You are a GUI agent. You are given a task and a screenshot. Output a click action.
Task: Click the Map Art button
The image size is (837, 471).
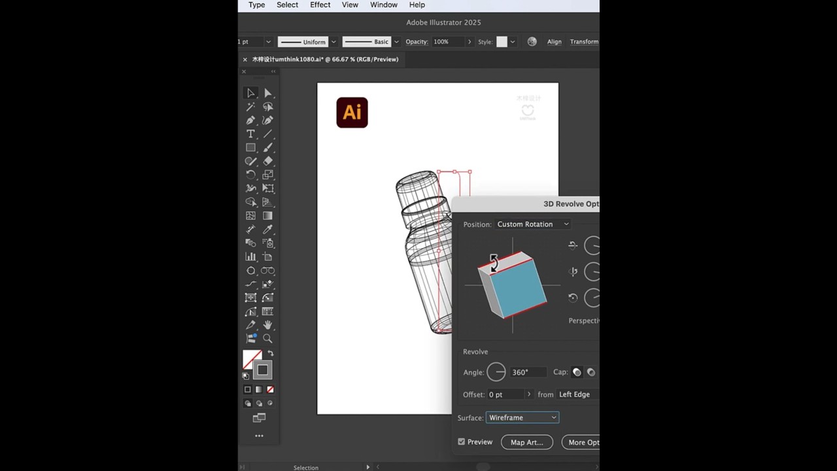click(x=527, y=442)
